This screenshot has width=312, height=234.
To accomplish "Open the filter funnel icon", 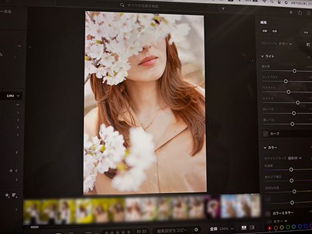I will pyautogui.click(x=223, y=9).
